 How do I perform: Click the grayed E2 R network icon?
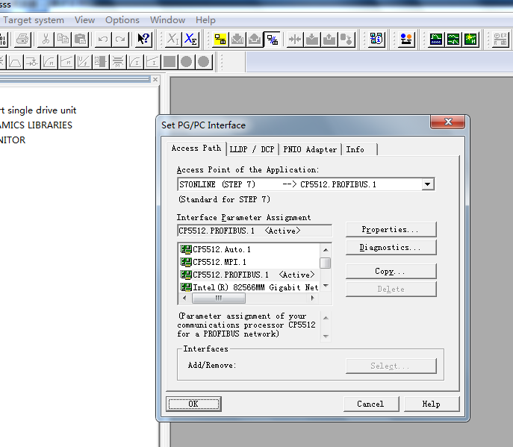(x=500, y=40)
